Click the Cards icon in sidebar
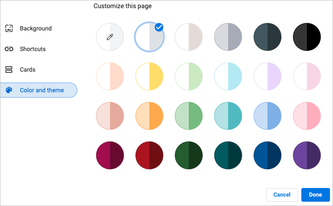333x206 pixels. 9,70
